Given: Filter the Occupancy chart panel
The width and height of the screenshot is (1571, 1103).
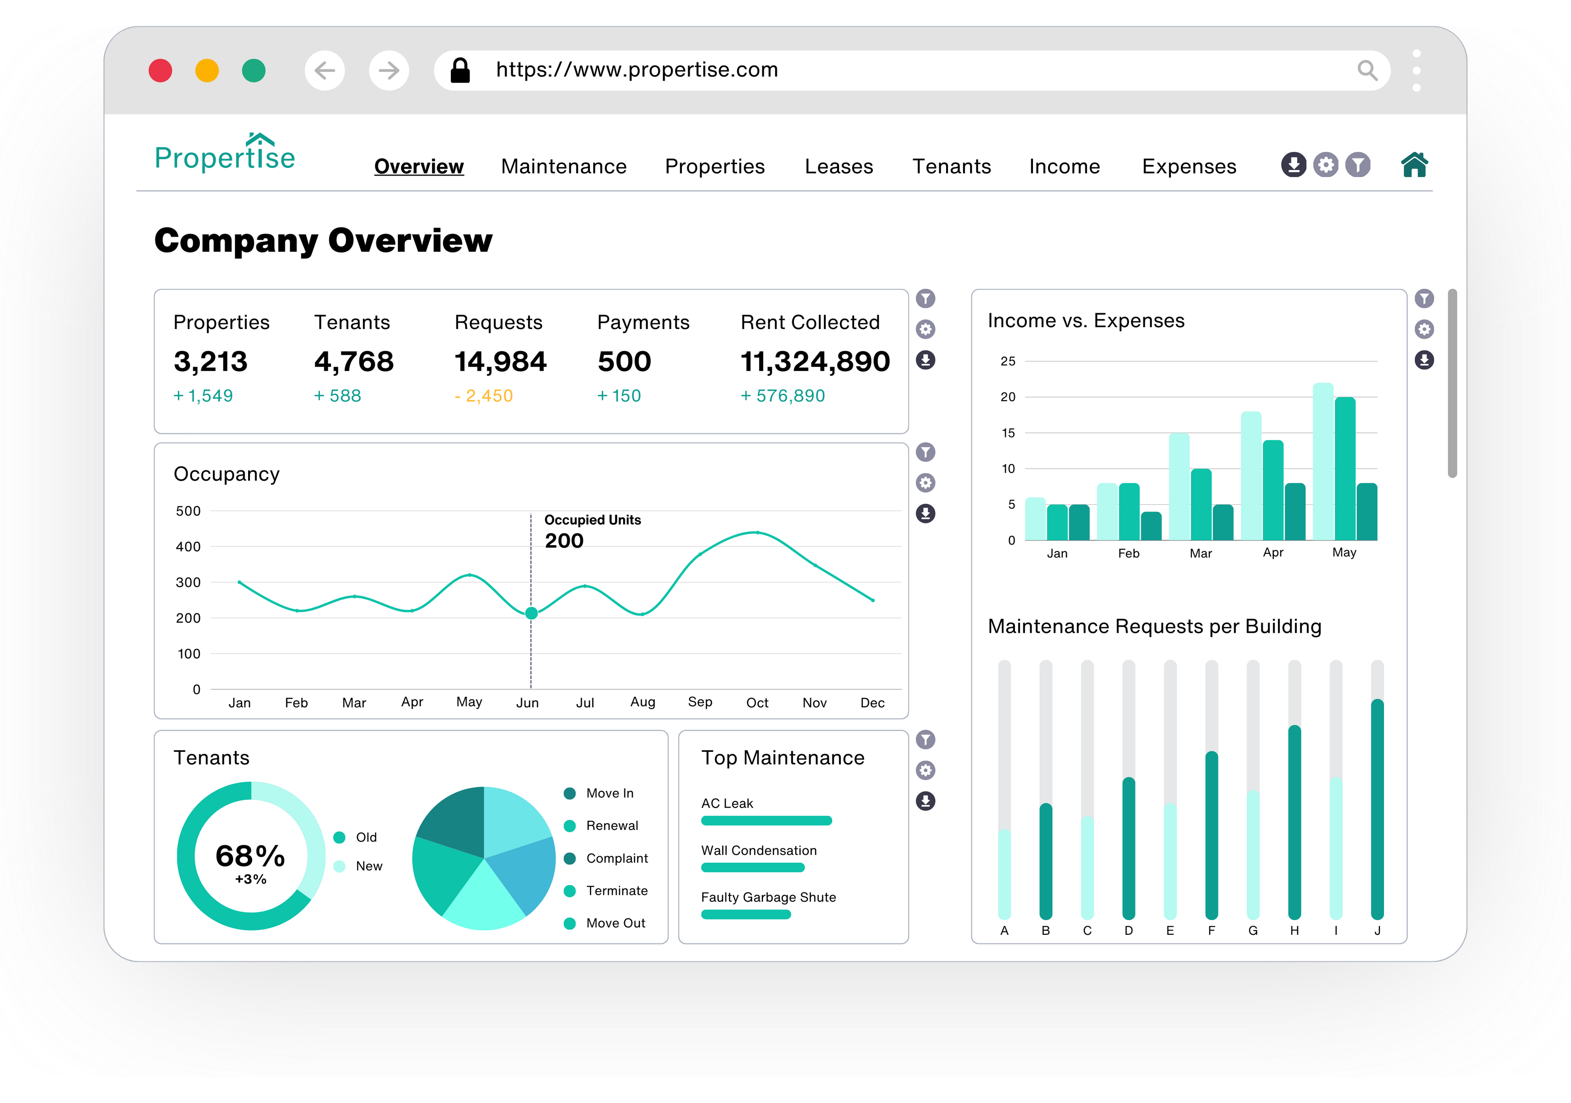Looking at the screenshot, I should (x=925, y=452).
